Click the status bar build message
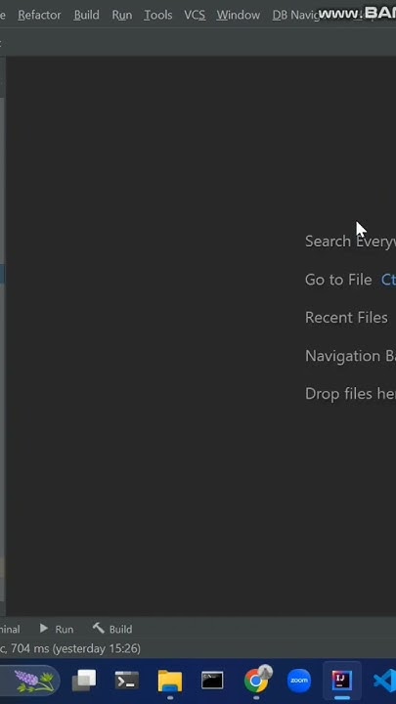The image size is (396, 704). point(70,648)
